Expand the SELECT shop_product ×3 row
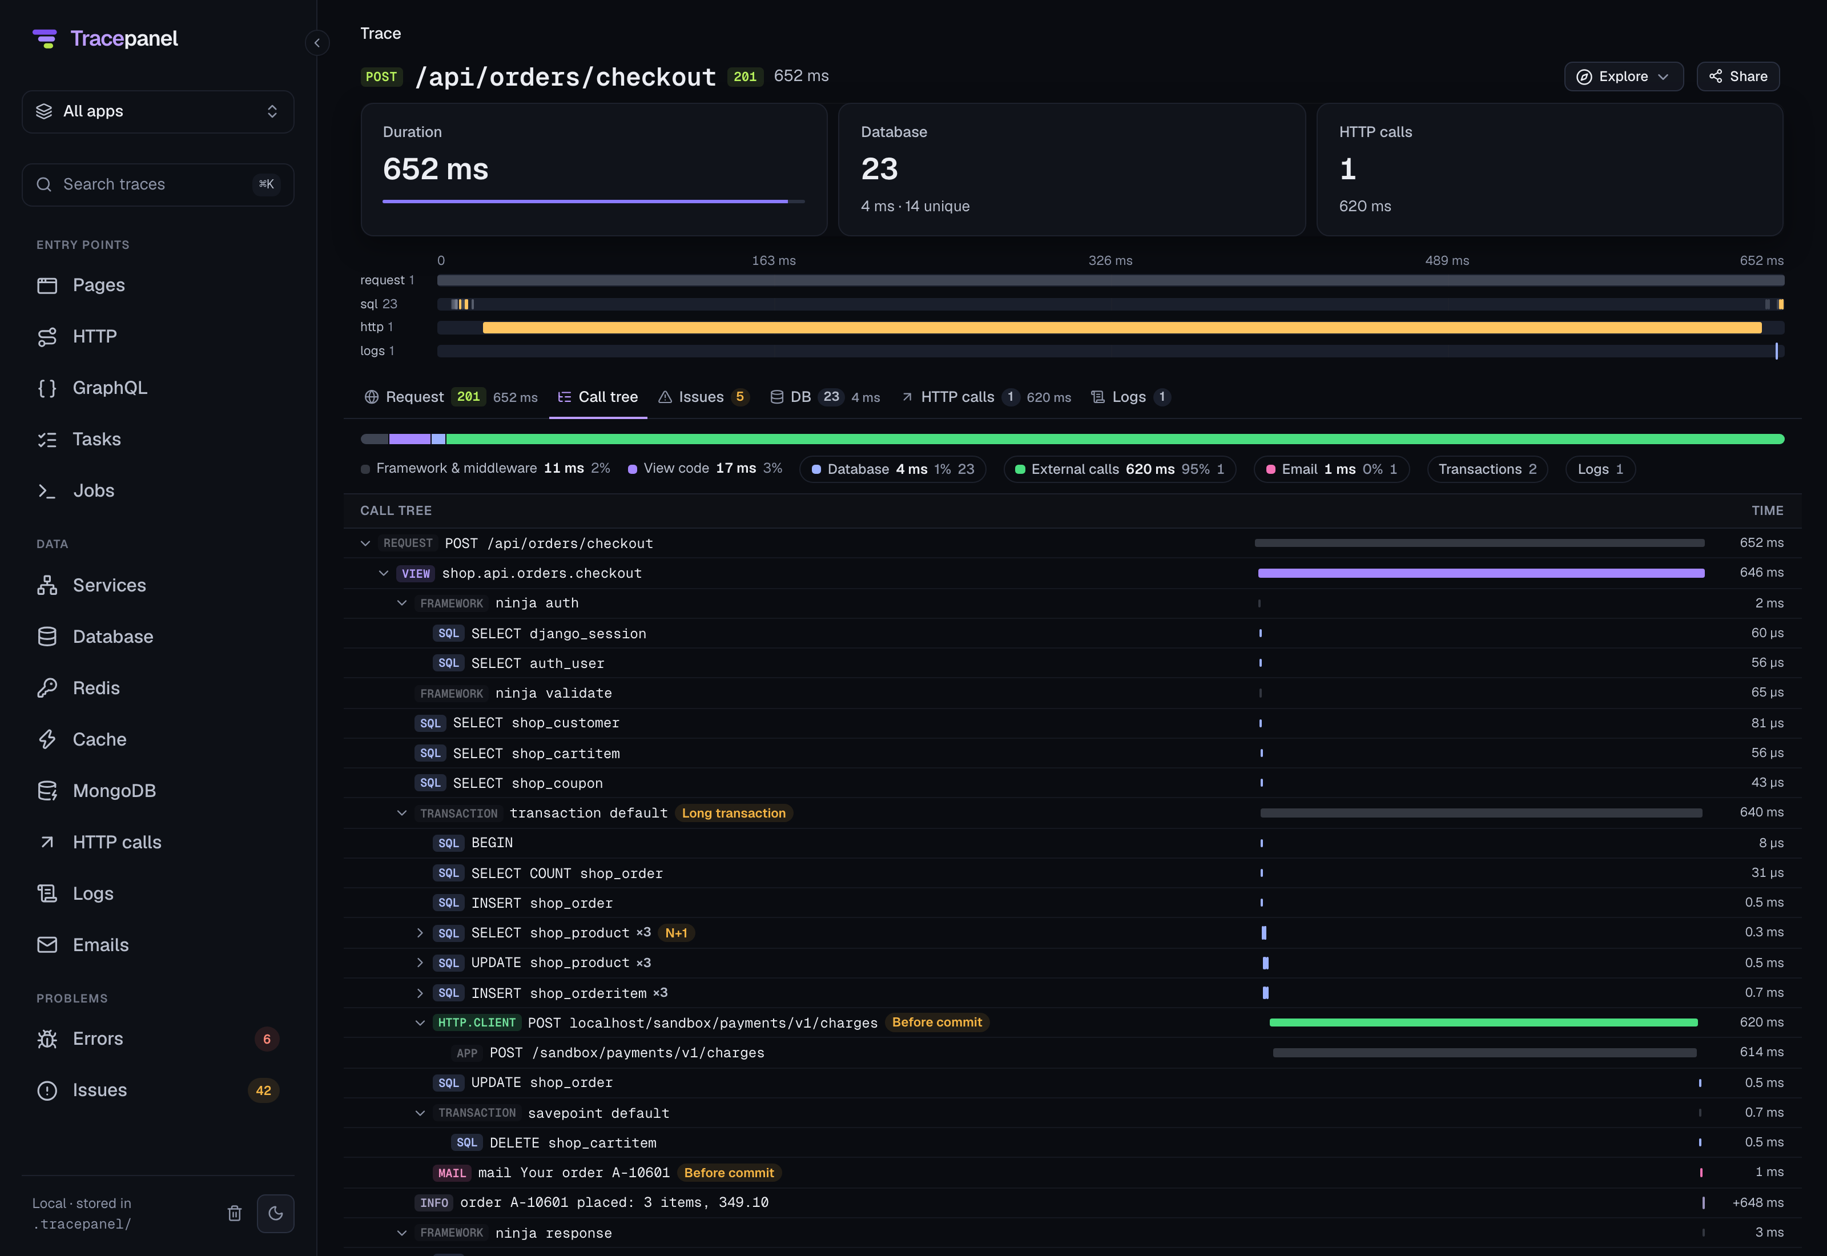 420,932
